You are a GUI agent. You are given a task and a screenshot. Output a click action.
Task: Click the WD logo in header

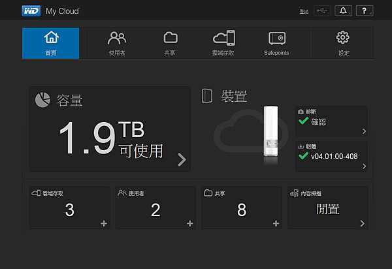click(31, 11)
